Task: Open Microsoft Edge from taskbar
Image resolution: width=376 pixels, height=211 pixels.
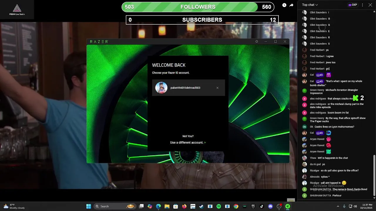Action: [x=158, y=206]
